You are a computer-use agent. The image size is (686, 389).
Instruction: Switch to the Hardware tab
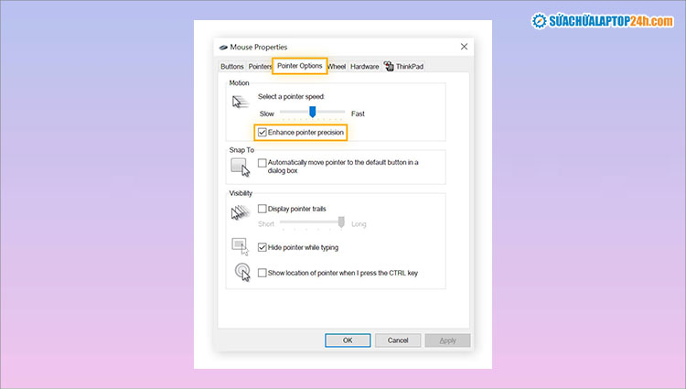click(x=364, y=67)
